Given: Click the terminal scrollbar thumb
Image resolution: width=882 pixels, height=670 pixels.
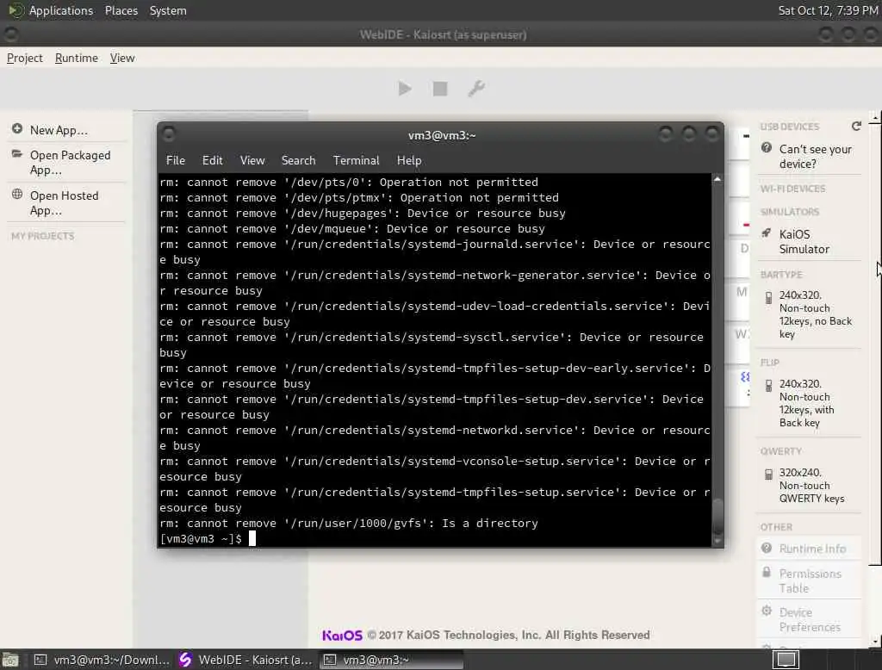Looking at the screenshot, I should click(x=717, y=515).
